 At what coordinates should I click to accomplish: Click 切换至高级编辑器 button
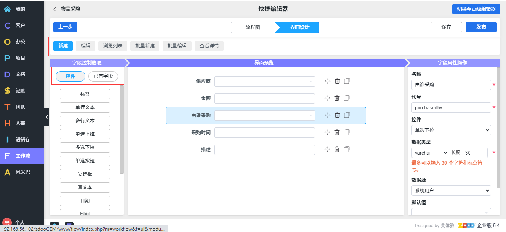coord(476,9)
